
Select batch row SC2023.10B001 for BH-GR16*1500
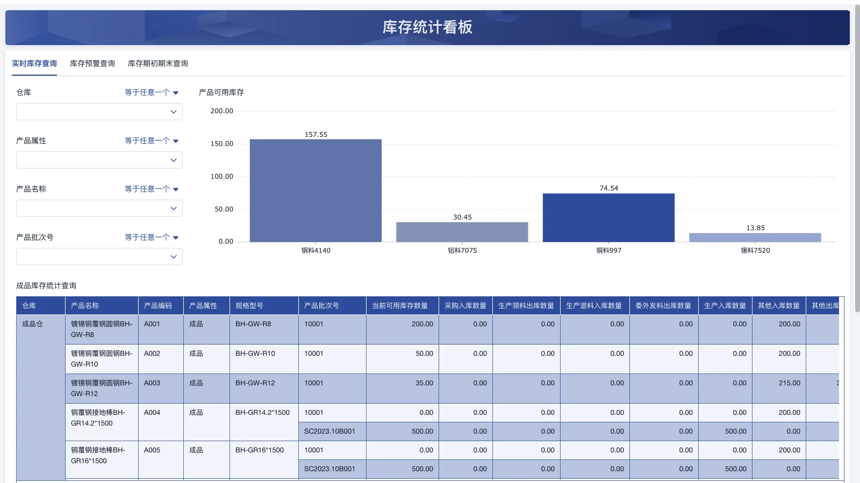tap(329, 469)
